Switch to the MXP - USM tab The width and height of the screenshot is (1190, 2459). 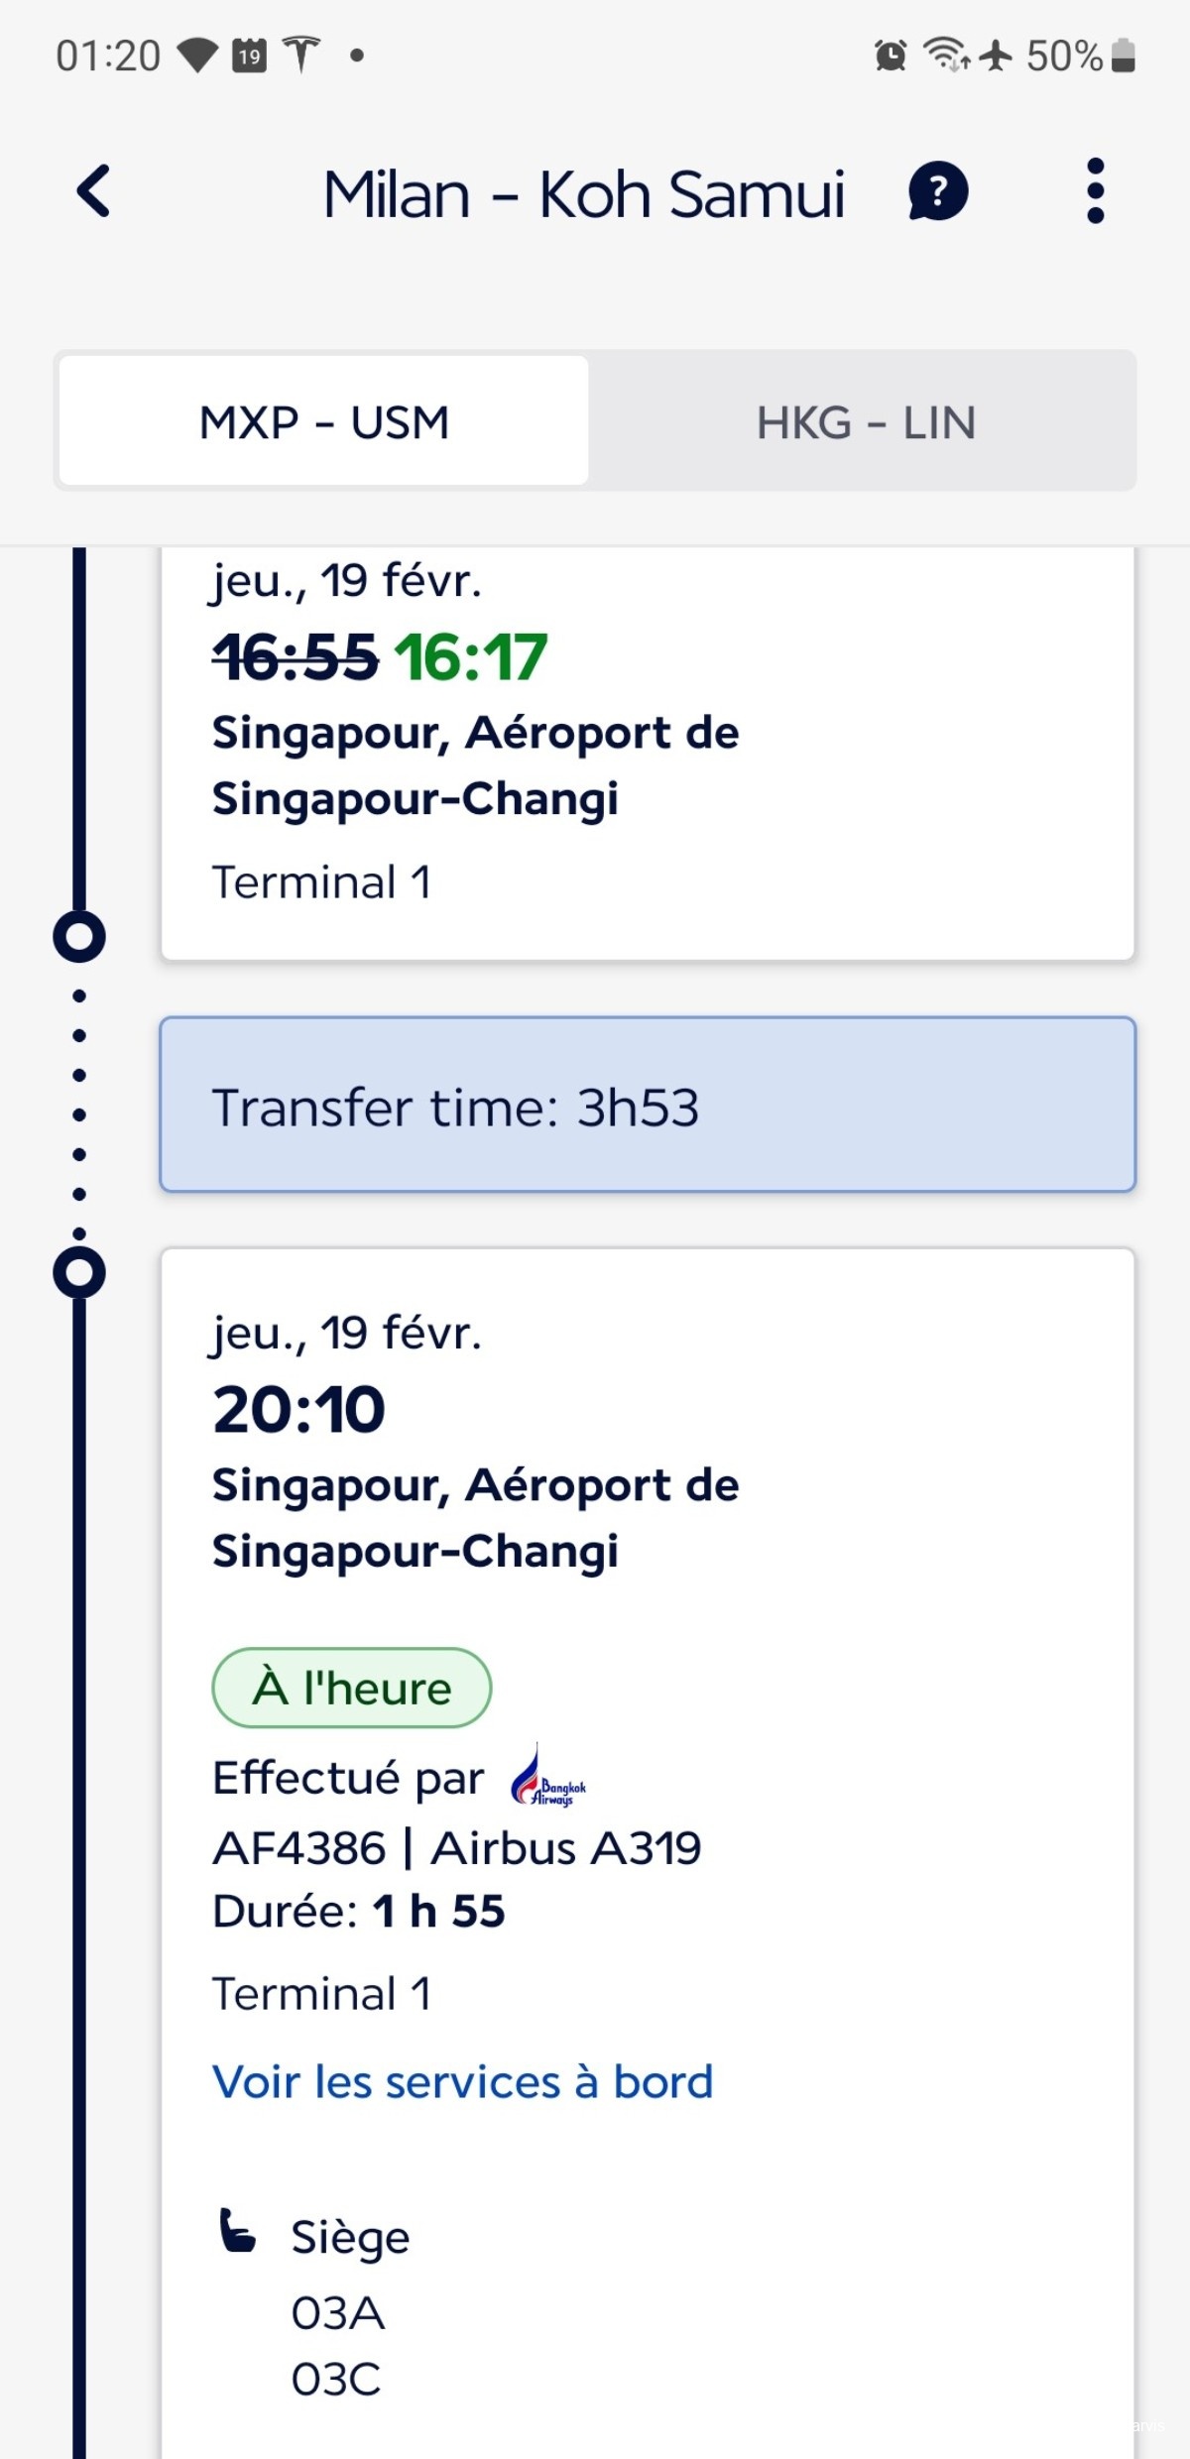click(324, 421)
